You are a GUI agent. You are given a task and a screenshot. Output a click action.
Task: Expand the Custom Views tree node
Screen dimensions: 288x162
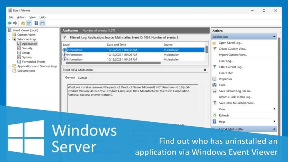click(9, 35)
